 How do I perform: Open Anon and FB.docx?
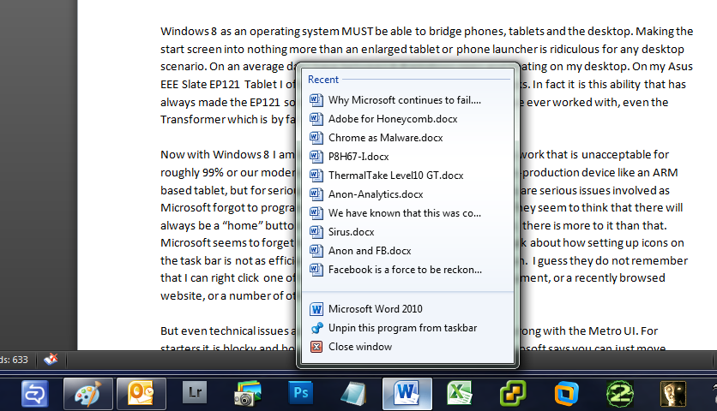pos(407,251)
